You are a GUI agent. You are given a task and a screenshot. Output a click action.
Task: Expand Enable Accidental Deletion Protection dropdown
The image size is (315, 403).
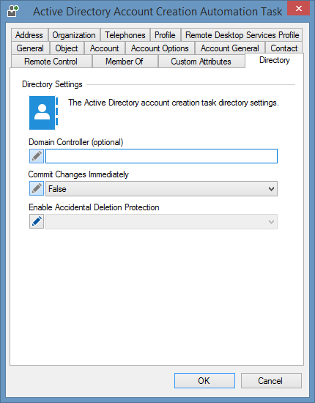161,221
